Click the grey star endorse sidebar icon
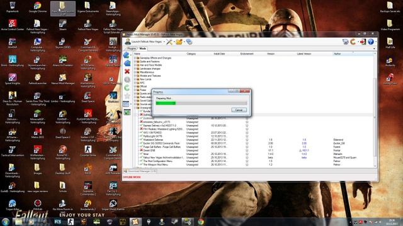 pyautogui.click(x=127, y=96)
